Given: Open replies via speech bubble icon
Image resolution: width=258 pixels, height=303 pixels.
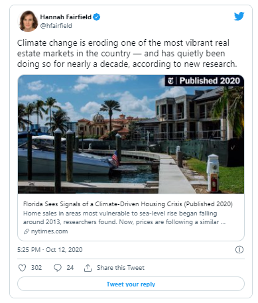Looking at the screenshot, I should point(58,268).
